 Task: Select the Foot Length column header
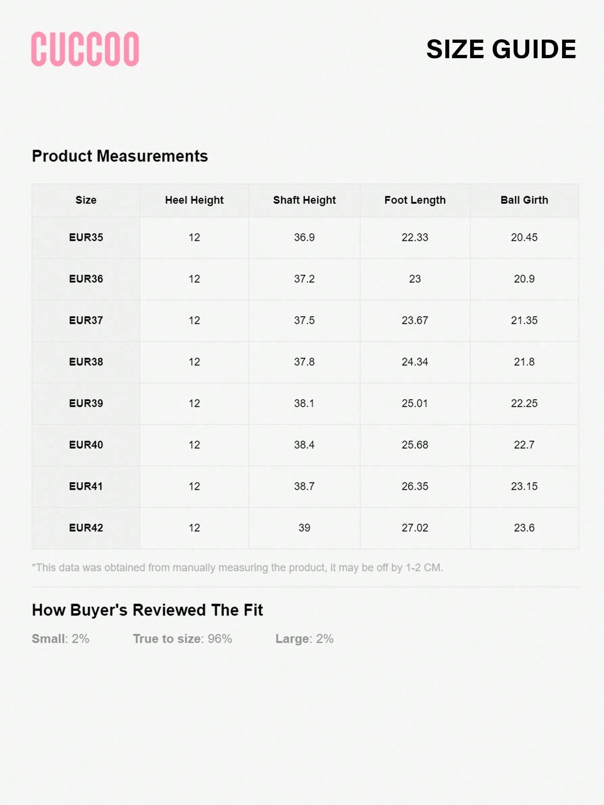click(x=415, y=200)
